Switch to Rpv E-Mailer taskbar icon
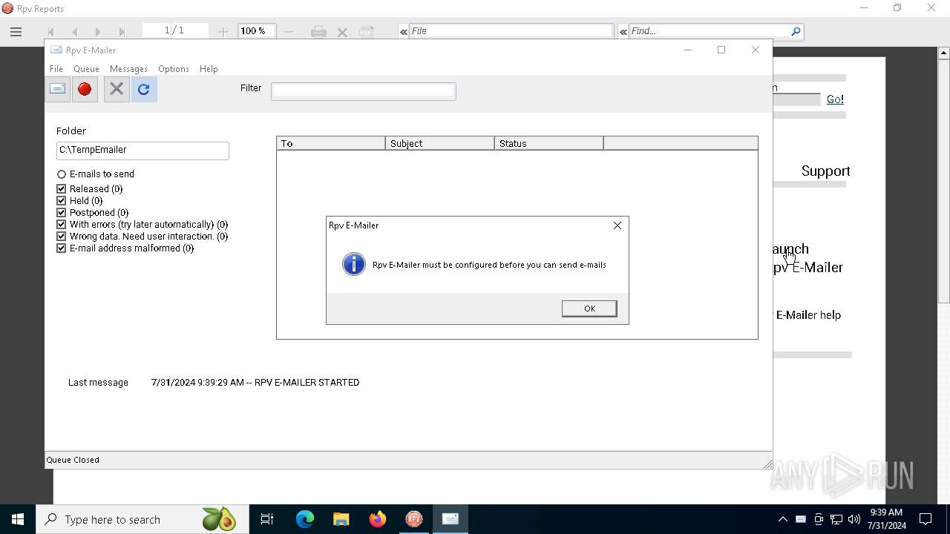 click(451, 519)
